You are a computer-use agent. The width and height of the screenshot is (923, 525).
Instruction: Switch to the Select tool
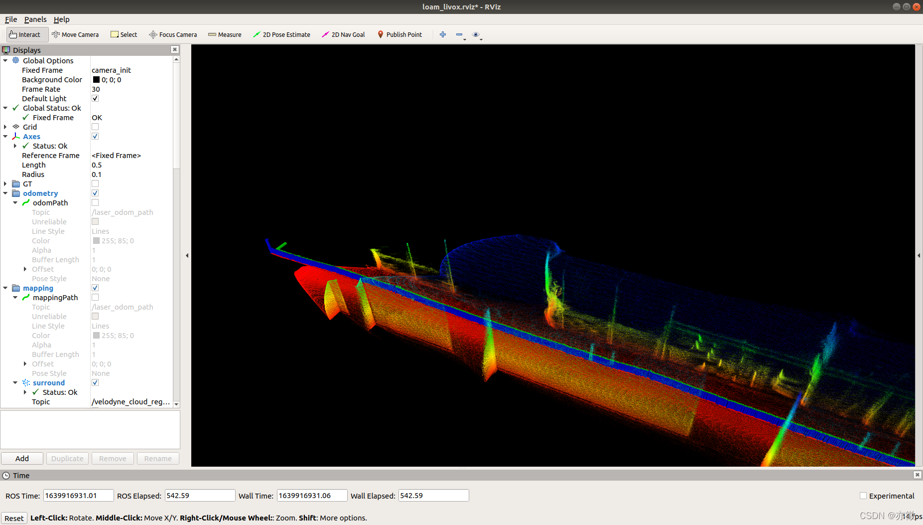pyautogui.click(x=124, y=34)
